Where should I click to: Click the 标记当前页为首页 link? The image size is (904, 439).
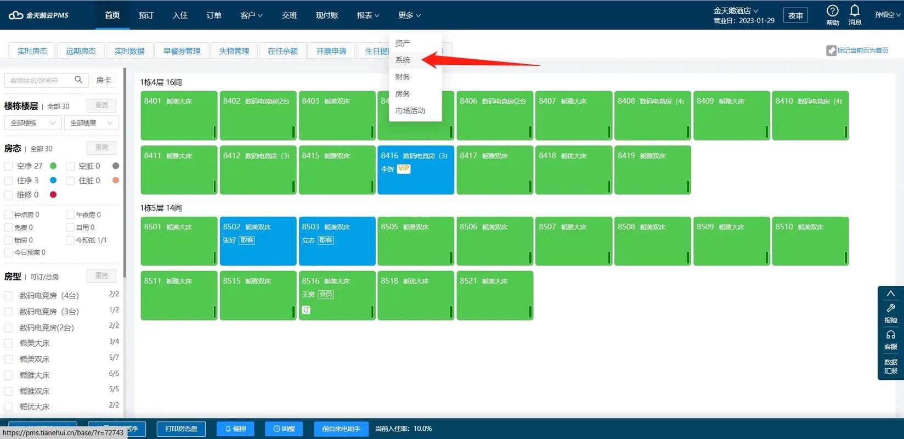pos(862,50)
